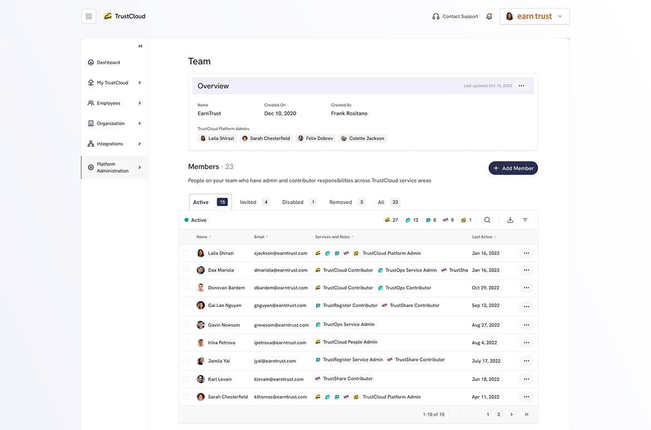Switch to the Active members tab
Screen dimensions: 651x430
pyautogui.click(x=210, y=202)
